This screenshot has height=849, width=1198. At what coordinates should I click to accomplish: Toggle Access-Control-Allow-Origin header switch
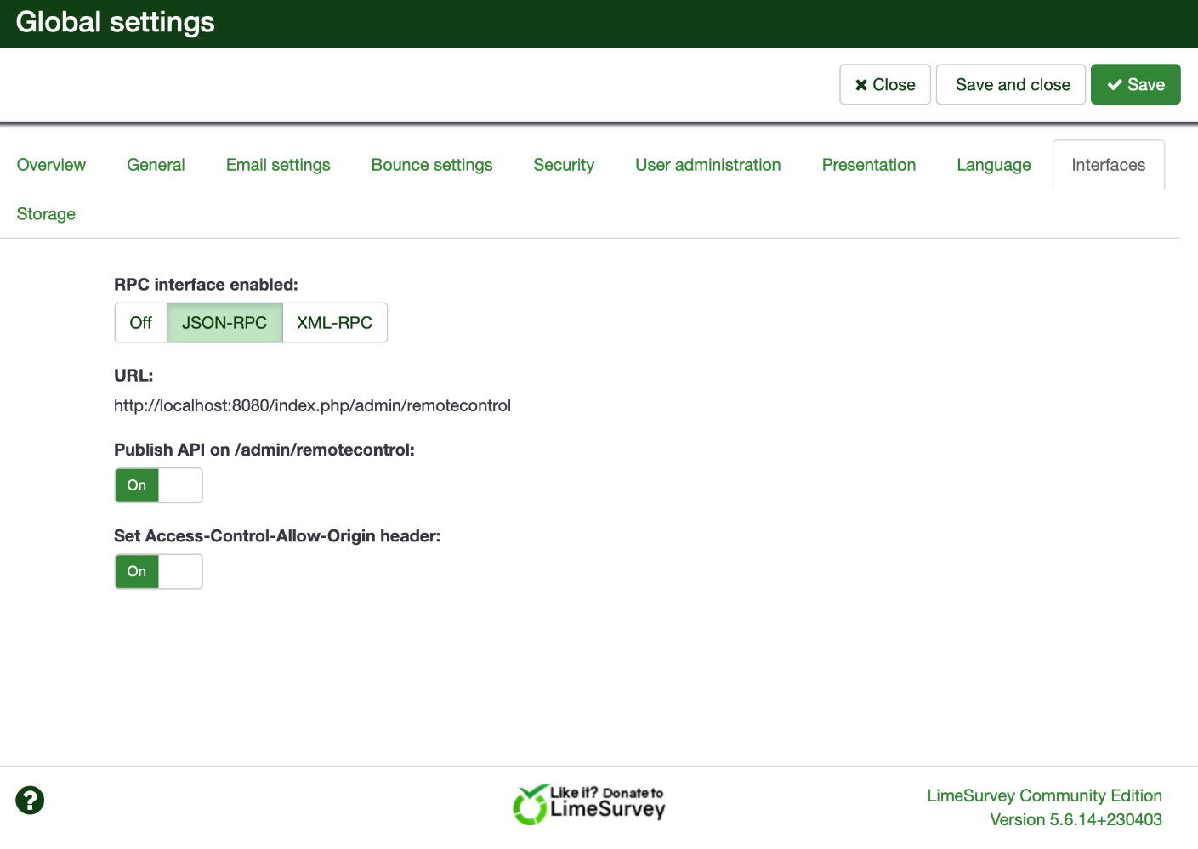tap(159, 571)
